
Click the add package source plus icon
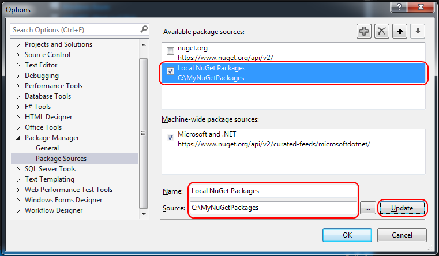click(x=363, y=31)
